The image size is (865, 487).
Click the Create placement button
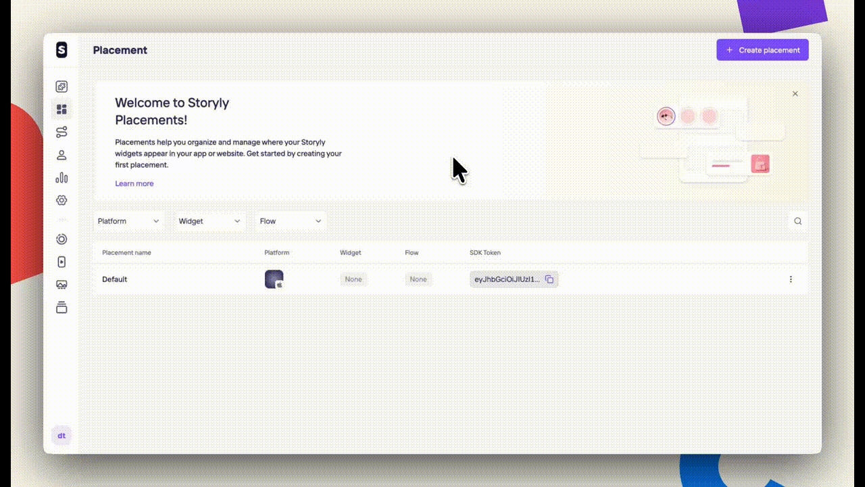click(x=762, y=50)
